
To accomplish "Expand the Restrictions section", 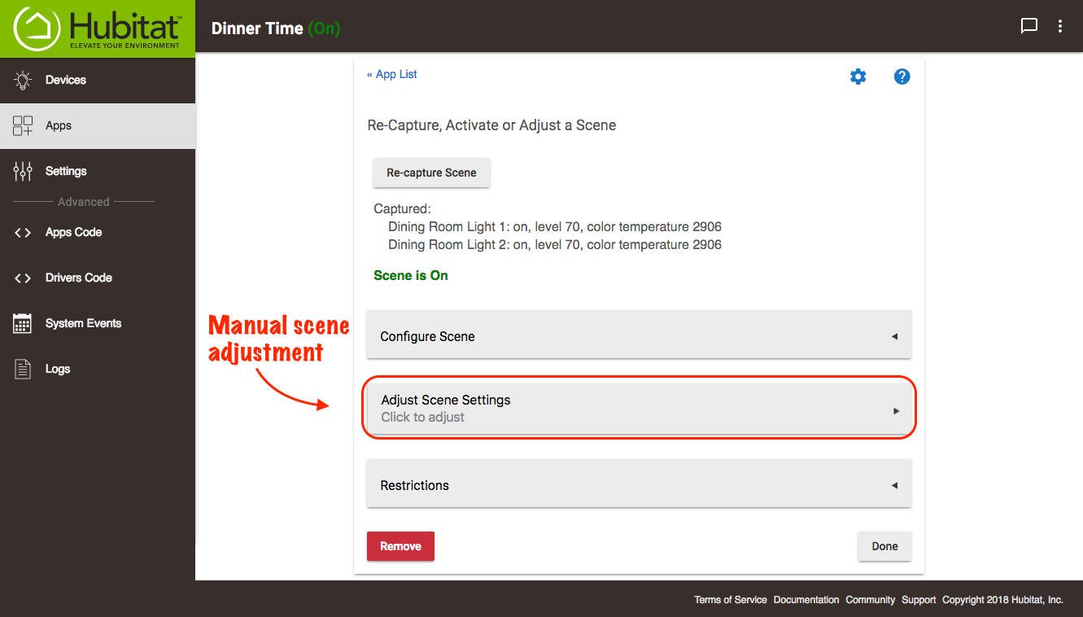I will click(x=639, y=484).
